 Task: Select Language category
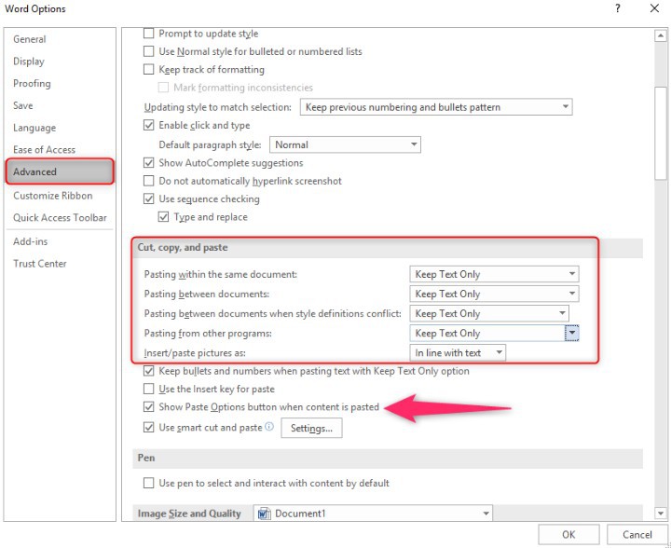pyautogui.click(x=34, y=128)
